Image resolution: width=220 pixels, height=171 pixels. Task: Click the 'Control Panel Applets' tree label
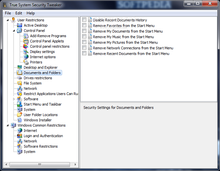coord(47,41)
